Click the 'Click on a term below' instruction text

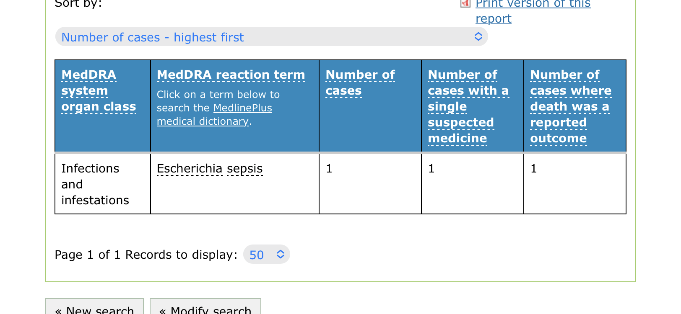click(218, 95)
